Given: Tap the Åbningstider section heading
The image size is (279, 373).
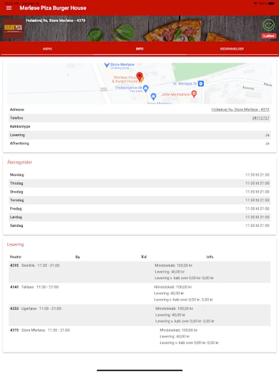Looking at the screenshot, I should click(x=19, y=162).
